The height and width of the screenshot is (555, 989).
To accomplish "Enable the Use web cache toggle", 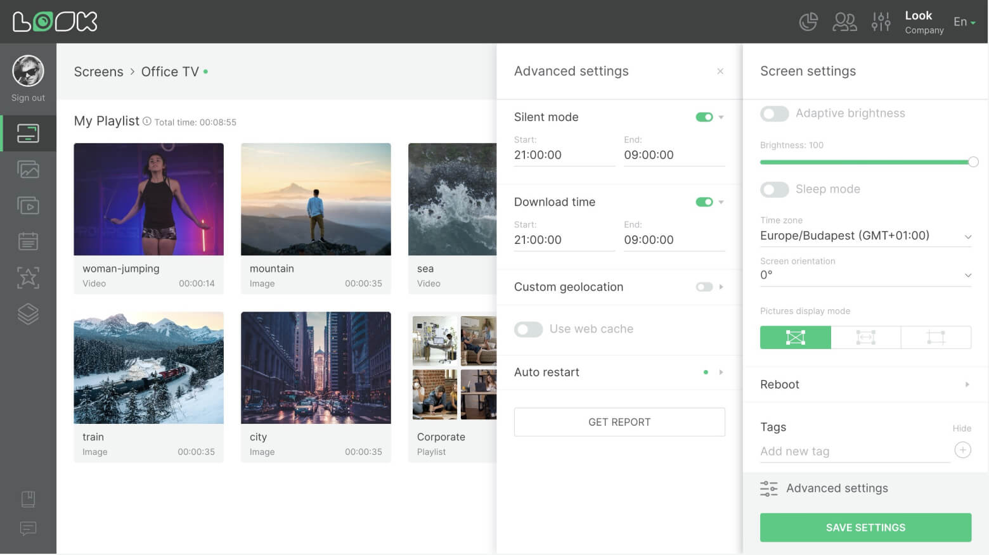I will tap(528, 329).
